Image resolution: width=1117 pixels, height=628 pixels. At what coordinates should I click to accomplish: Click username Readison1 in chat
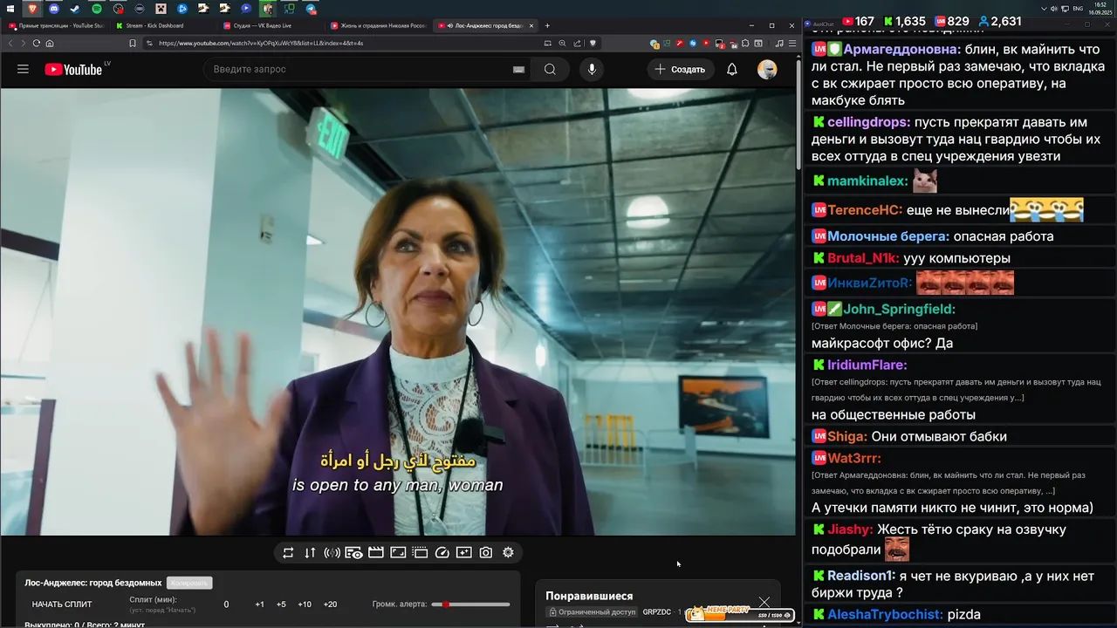pos(861,577)
